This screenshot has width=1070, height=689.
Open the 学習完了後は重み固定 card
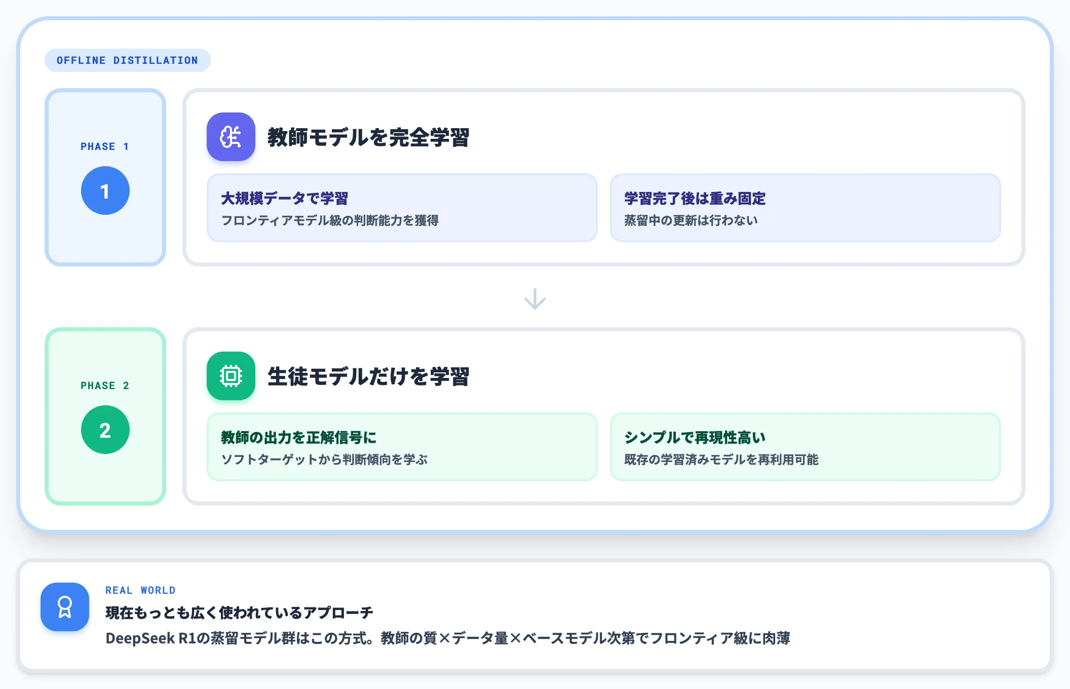(x=806, y=208)
